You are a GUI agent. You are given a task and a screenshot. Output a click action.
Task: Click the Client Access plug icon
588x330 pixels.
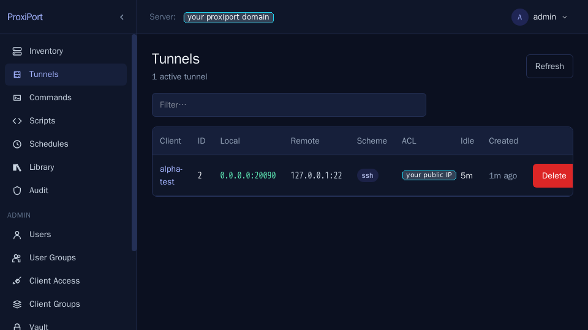(17, 281)
